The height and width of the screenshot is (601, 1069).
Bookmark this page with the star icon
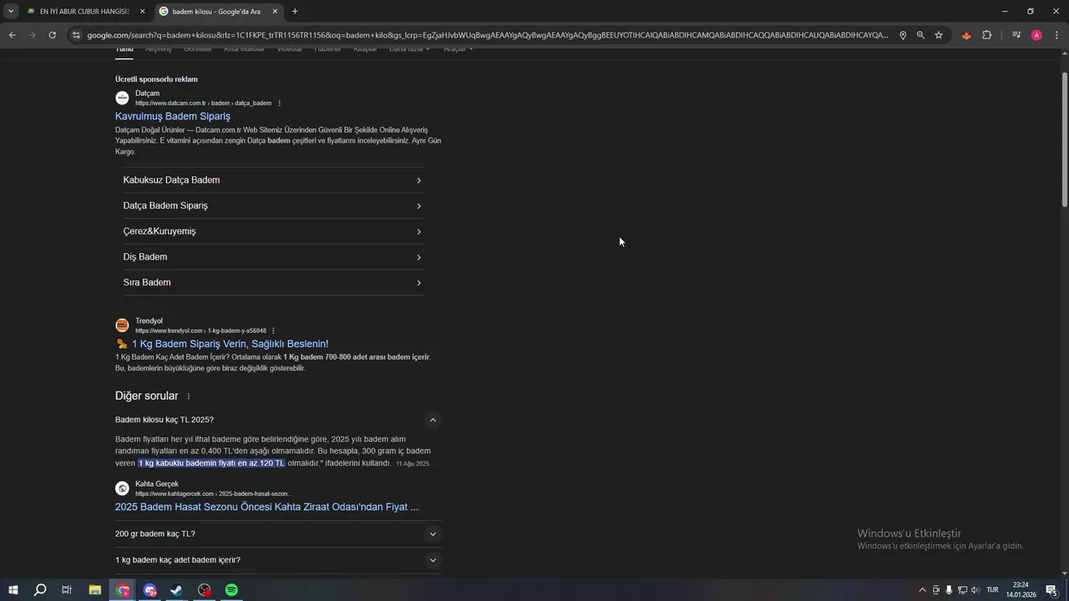[939, 35]
